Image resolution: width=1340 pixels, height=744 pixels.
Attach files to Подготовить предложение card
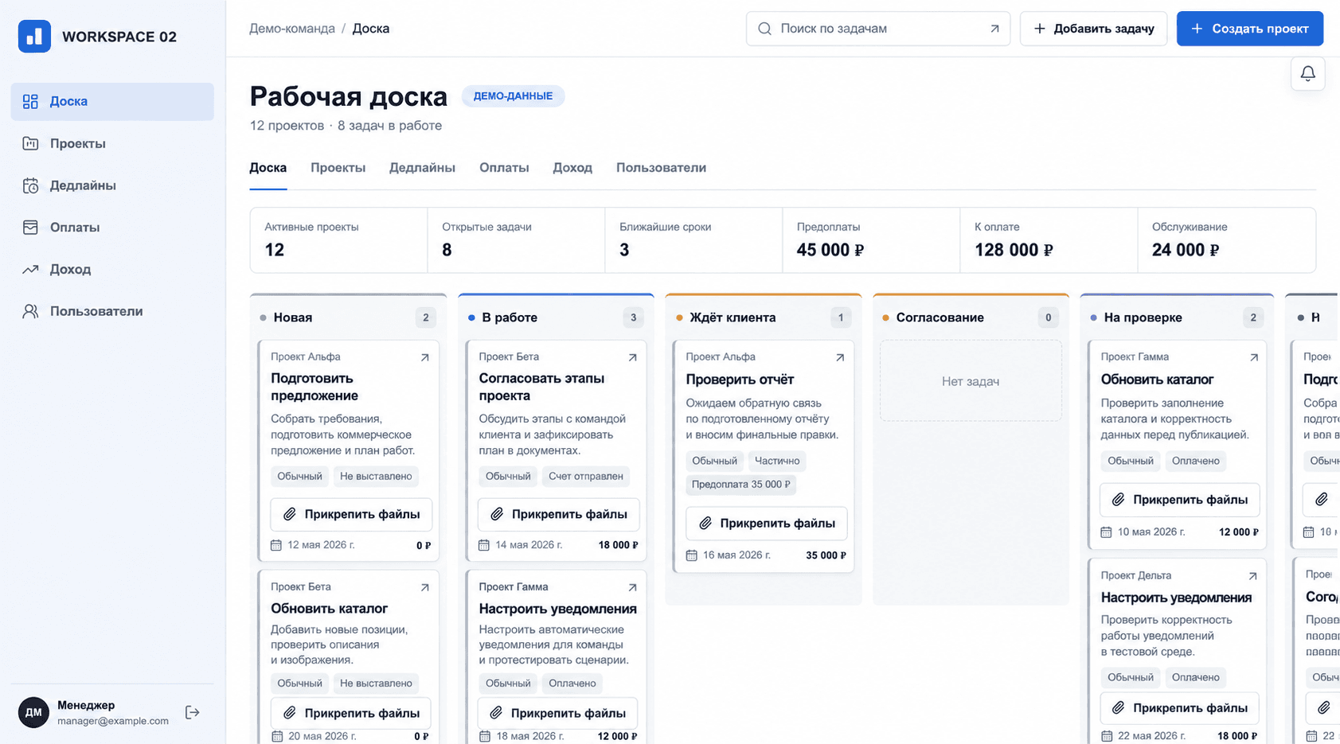[351, 515]
